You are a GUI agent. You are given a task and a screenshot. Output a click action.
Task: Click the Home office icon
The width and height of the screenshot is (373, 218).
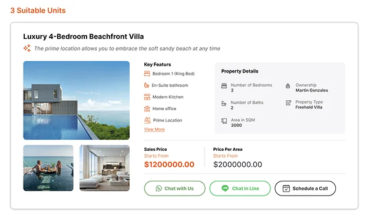pyautogui.click(x=147, y=108)
